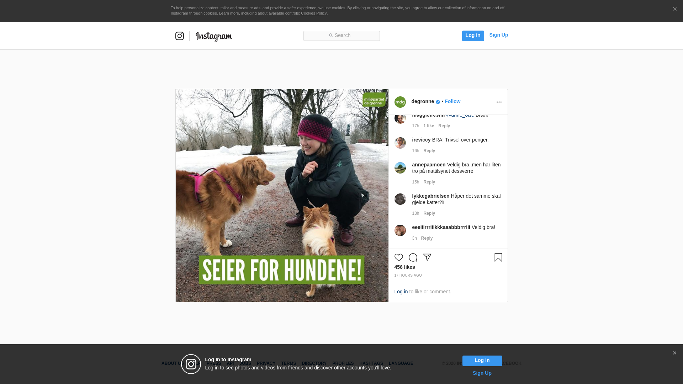Reply to ireviccy's comment

pos(429,151)
